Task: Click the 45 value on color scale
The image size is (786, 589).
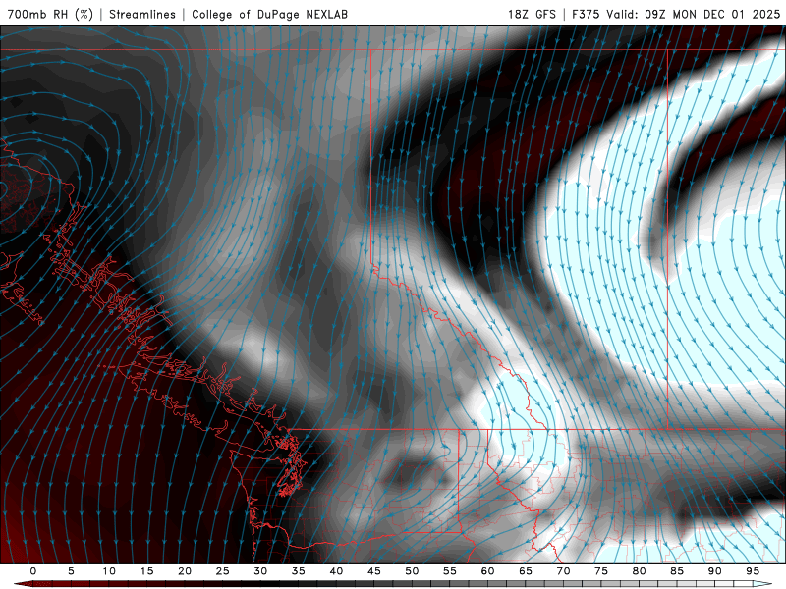Action: coord(374,571)
